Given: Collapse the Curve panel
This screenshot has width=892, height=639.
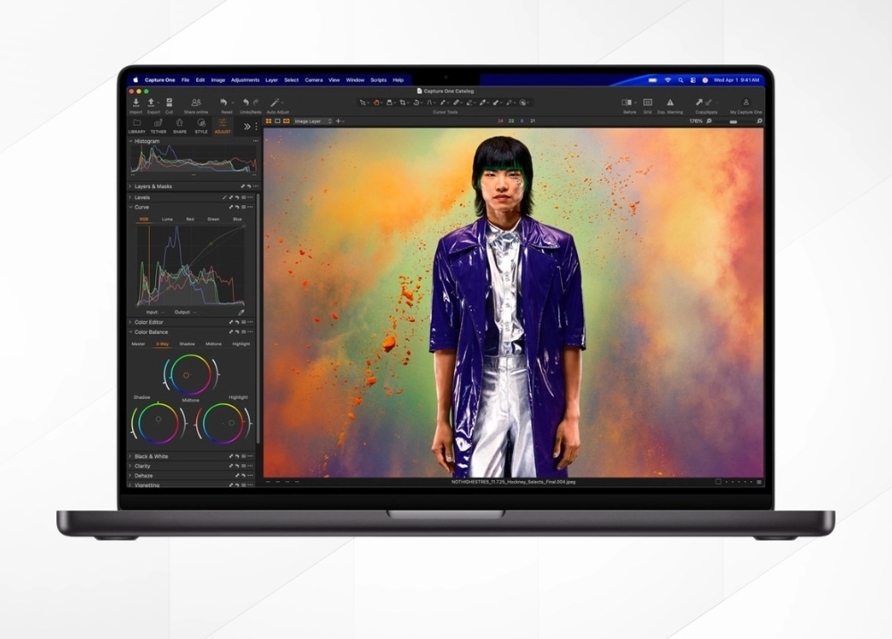Looking at the screenshot, I should click(130, 207).
